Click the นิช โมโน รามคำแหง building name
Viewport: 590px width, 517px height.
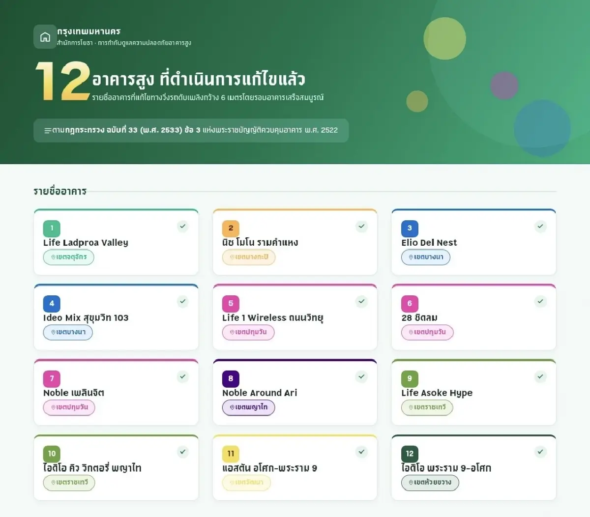pyautogui.click(x=260, y=243)
